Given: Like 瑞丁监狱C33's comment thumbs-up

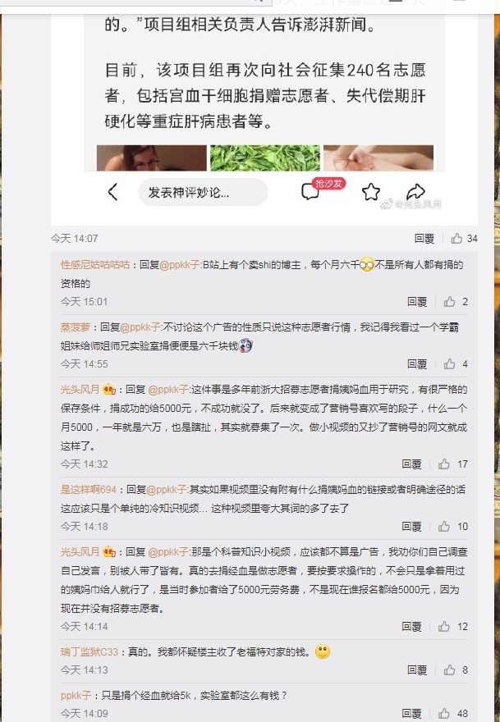Looking at the screenshot, I should pyautogui.click(x=449, y=670).
